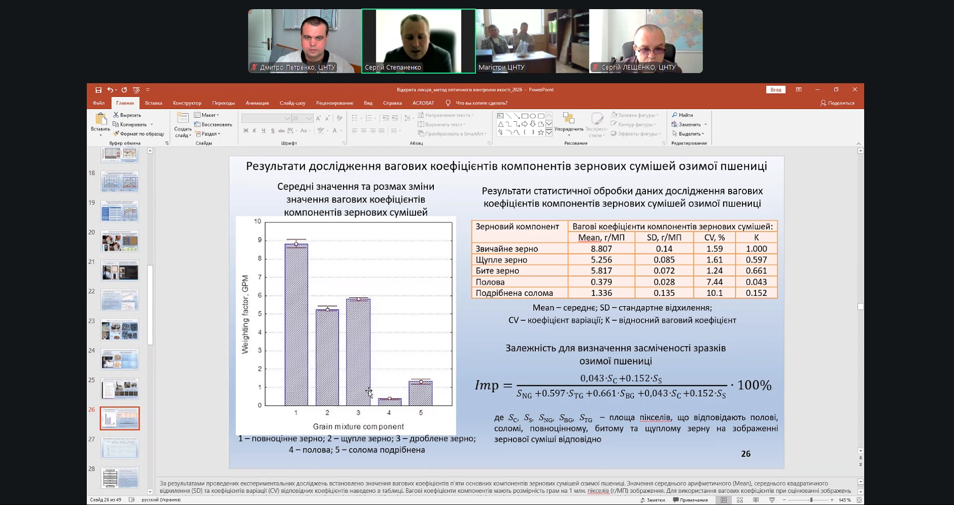This screenshot has width=954, height=505.
Task: Click the zoom slider in status bar
Action: (808, 500)
